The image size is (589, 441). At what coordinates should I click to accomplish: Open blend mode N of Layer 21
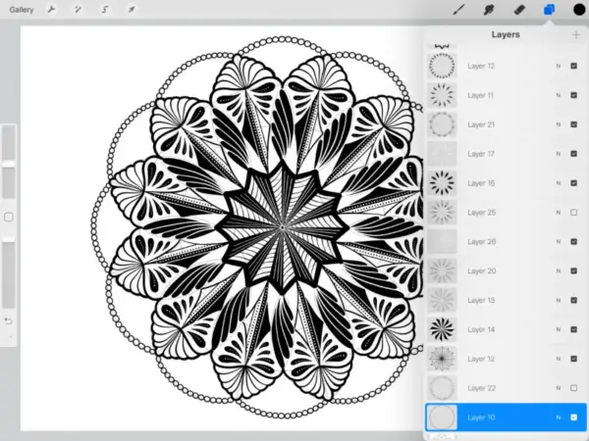tap(559, 124)
